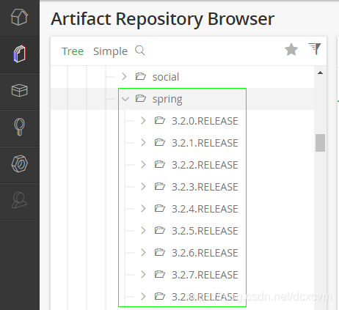
Task: Expand the 3.2.5.RELEASE chevron
Action: tap(143, 231)
